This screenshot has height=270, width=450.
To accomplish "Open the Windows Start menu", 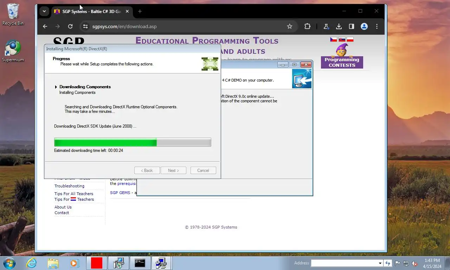I will (x=9, y=263).
